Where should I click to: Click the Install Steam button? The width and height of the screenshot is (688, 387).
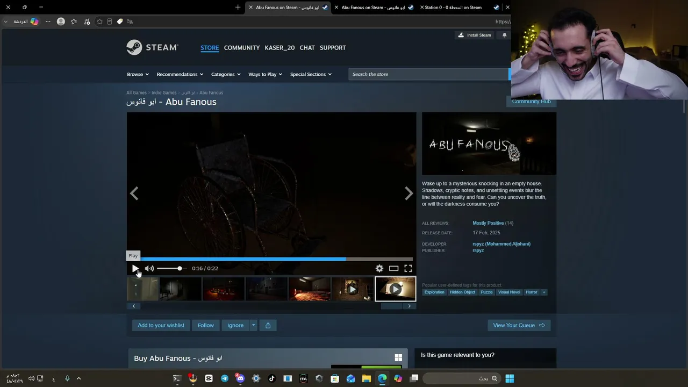pyautogui.click(x=474, y=35)
